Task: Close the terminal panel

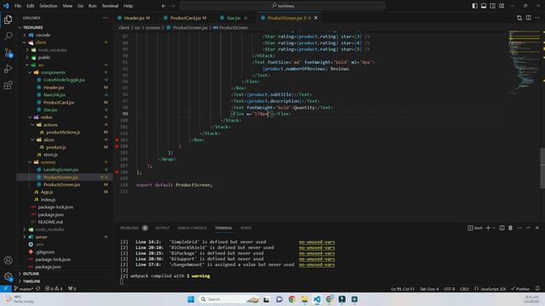Action: [x=537, y=228]
